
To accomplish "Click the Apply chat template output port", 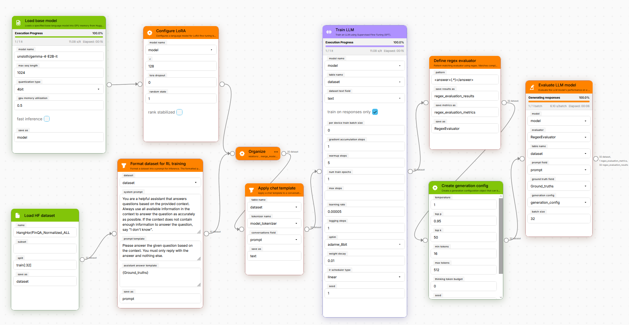I will (307, 229).
